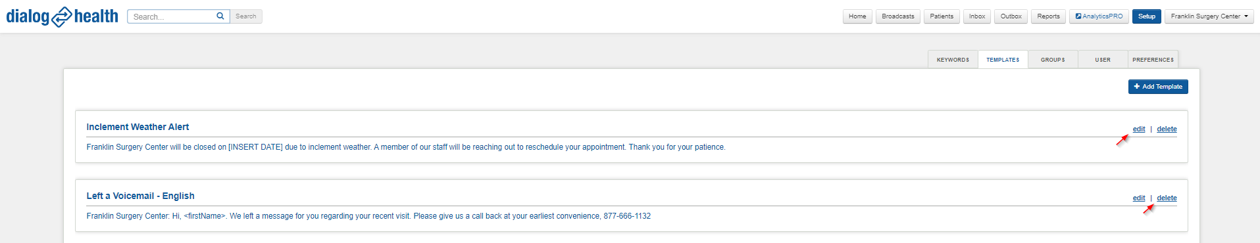The height and width of the screenshot is (243, 1260).
Task: Focus the Search input field
Action: click(172, 16)
